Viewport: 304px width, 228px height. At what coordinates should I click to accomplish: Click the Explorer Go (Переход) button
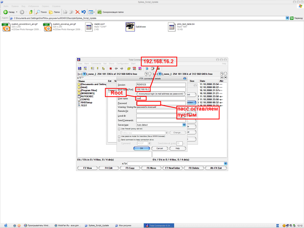coord(296,18)
